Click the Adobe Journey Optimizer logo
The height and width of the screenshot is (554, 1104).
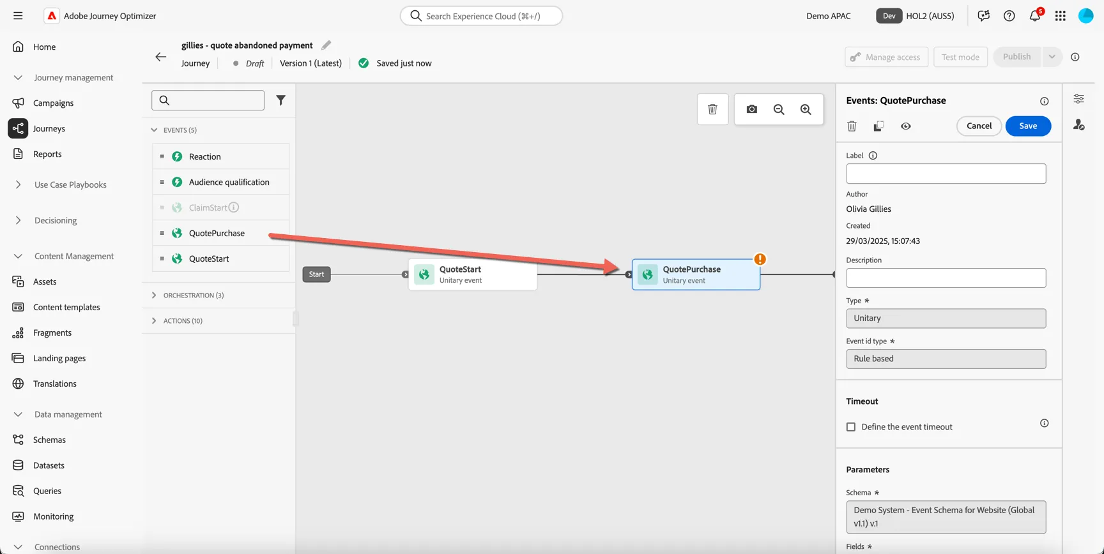tap(52, 16)
